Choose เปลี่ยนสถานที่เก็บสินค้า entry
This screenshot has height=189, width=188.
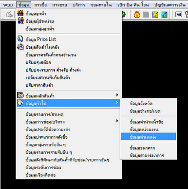pos(69,77)
